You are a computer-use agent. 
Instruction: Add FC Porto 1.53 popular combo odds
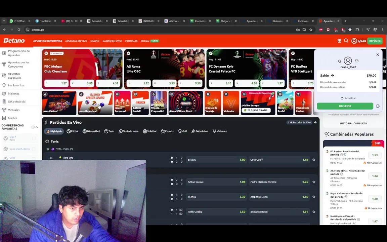[x=375, y=155]
